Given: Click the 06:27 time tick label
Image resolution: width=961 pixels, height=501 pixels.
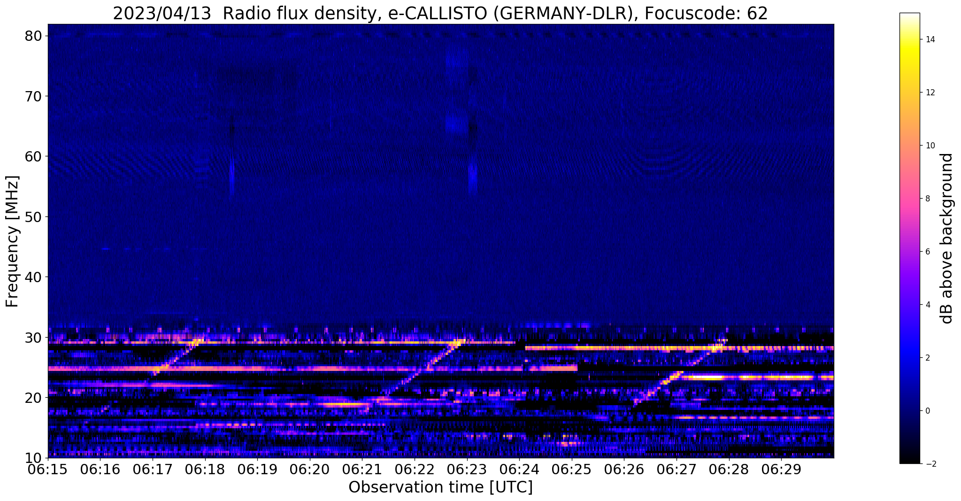Looking at the screenshot, I should click(677, 470).
